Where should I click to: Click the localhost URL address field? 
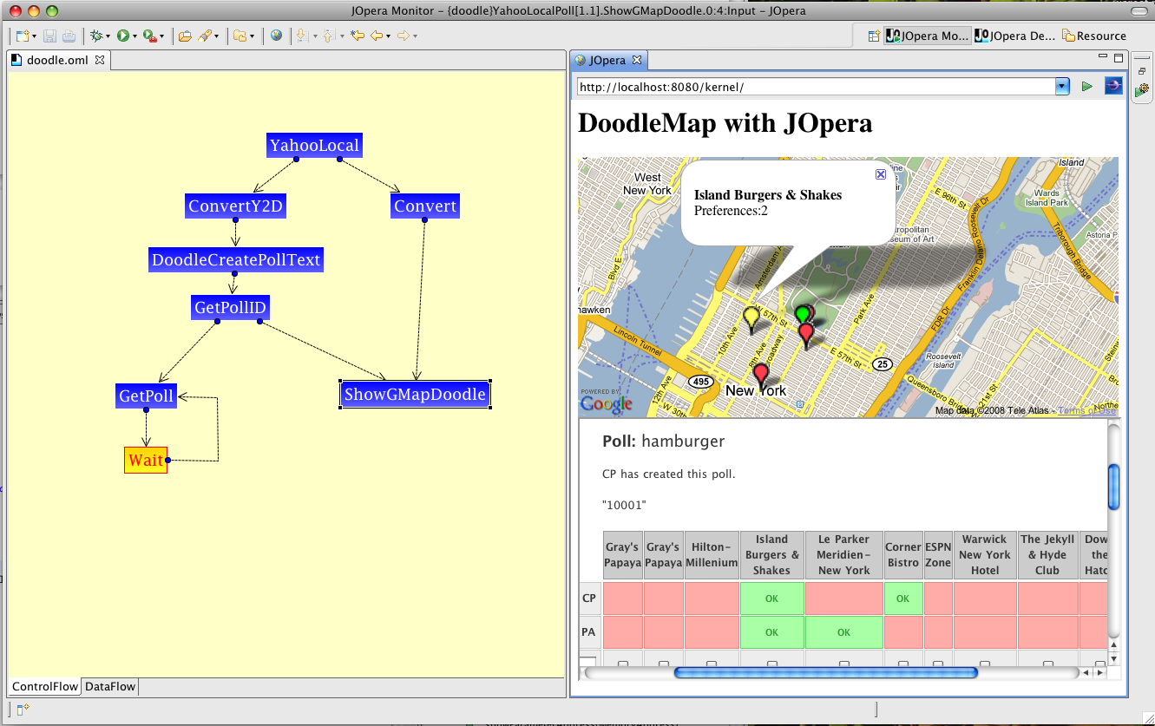pyautogui.click(x=816, y=87)
